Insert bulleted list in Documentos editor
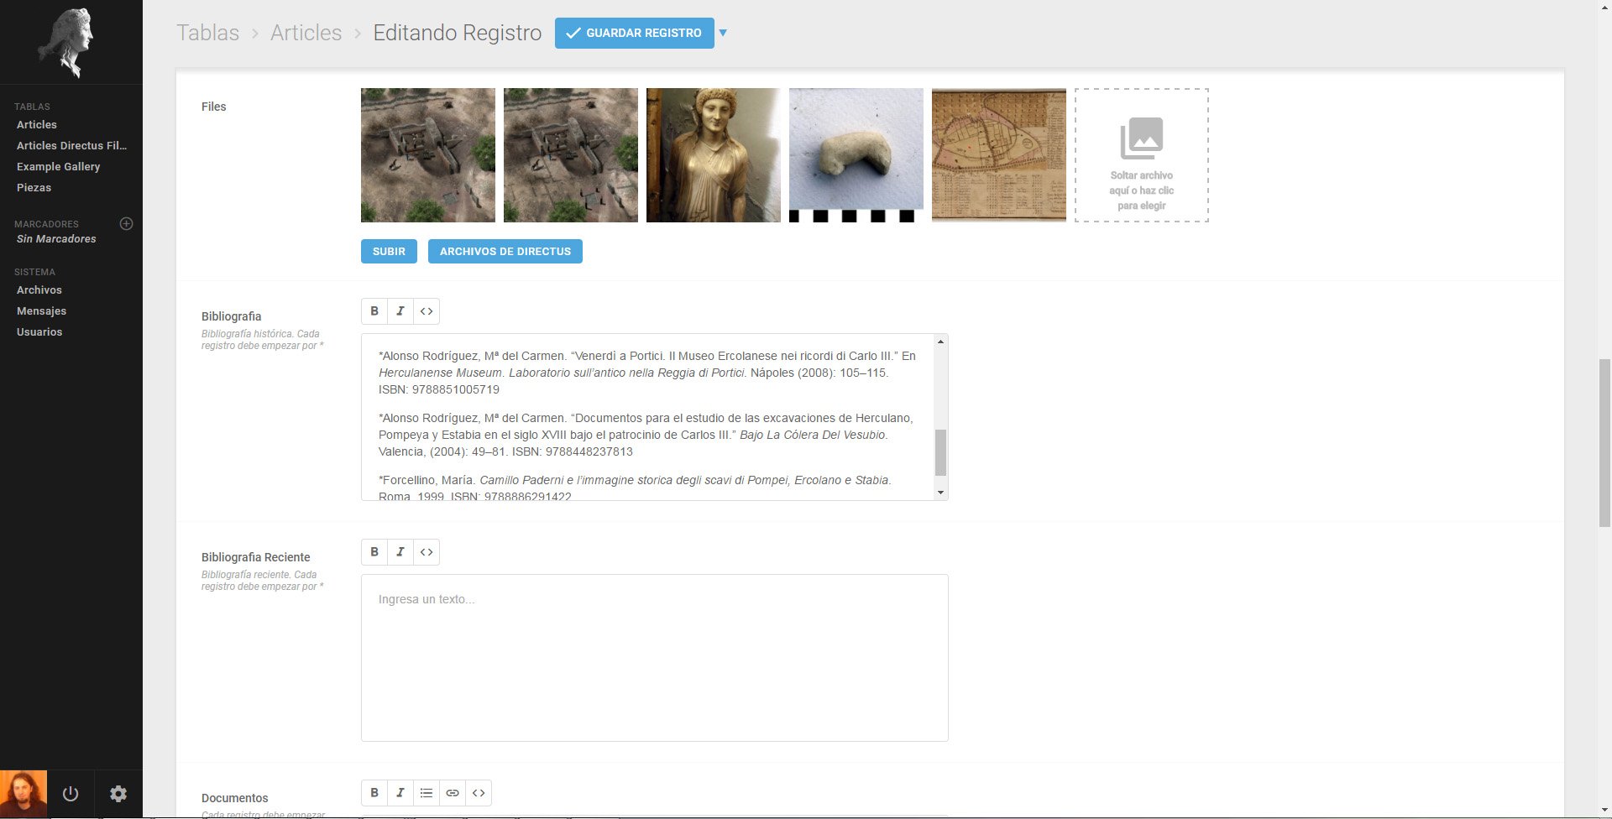 [427, 793]
